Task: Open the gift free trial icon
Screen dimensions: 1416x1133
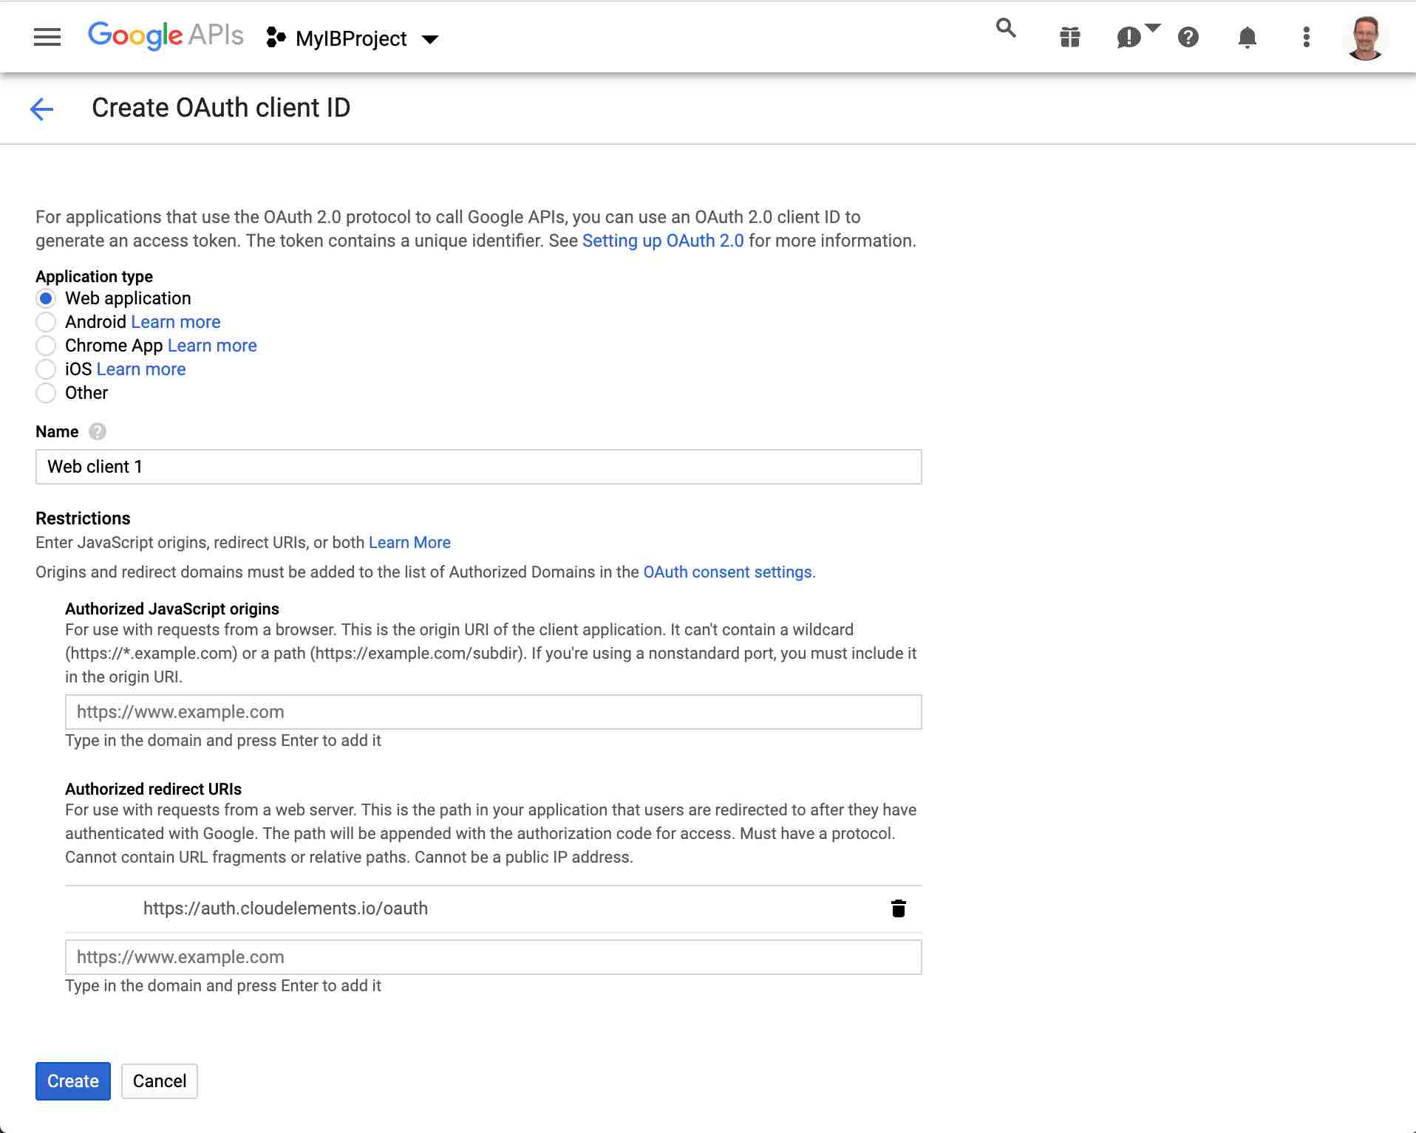Action: click(1069, 37)
